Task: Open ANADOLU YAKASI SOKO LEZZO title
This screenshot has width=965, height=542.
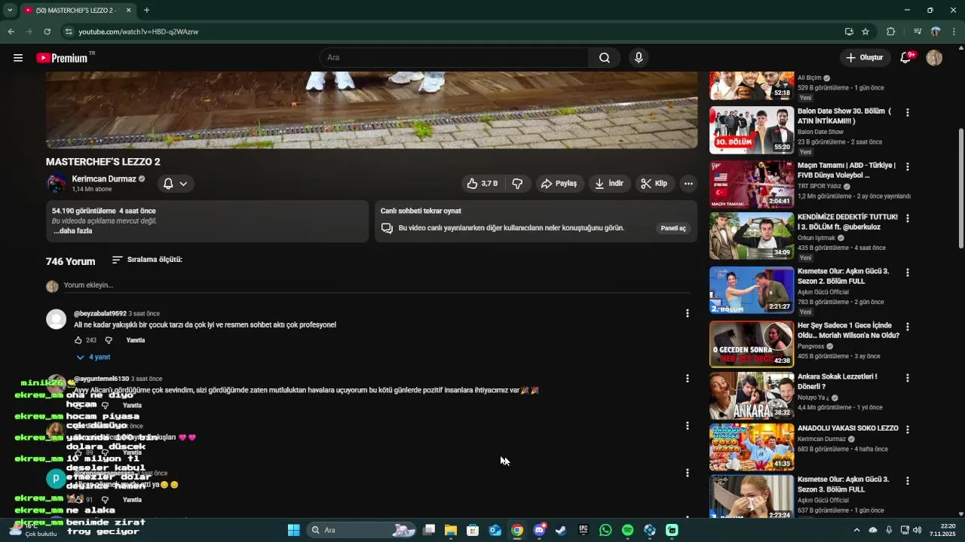Action: click(x=848, y=428)
